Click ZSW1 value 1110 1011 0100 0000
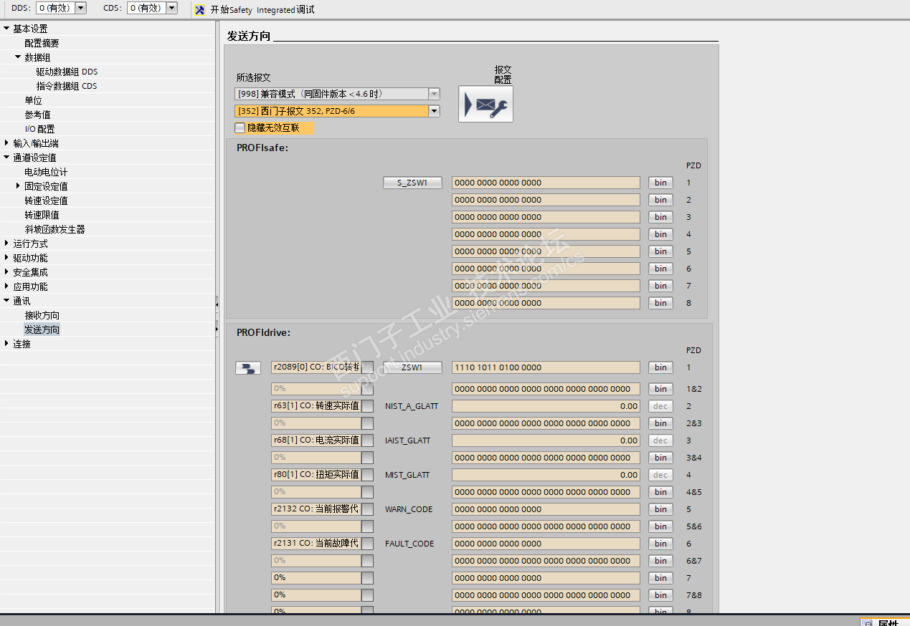910x626 pixels. [x=546, y=367]
